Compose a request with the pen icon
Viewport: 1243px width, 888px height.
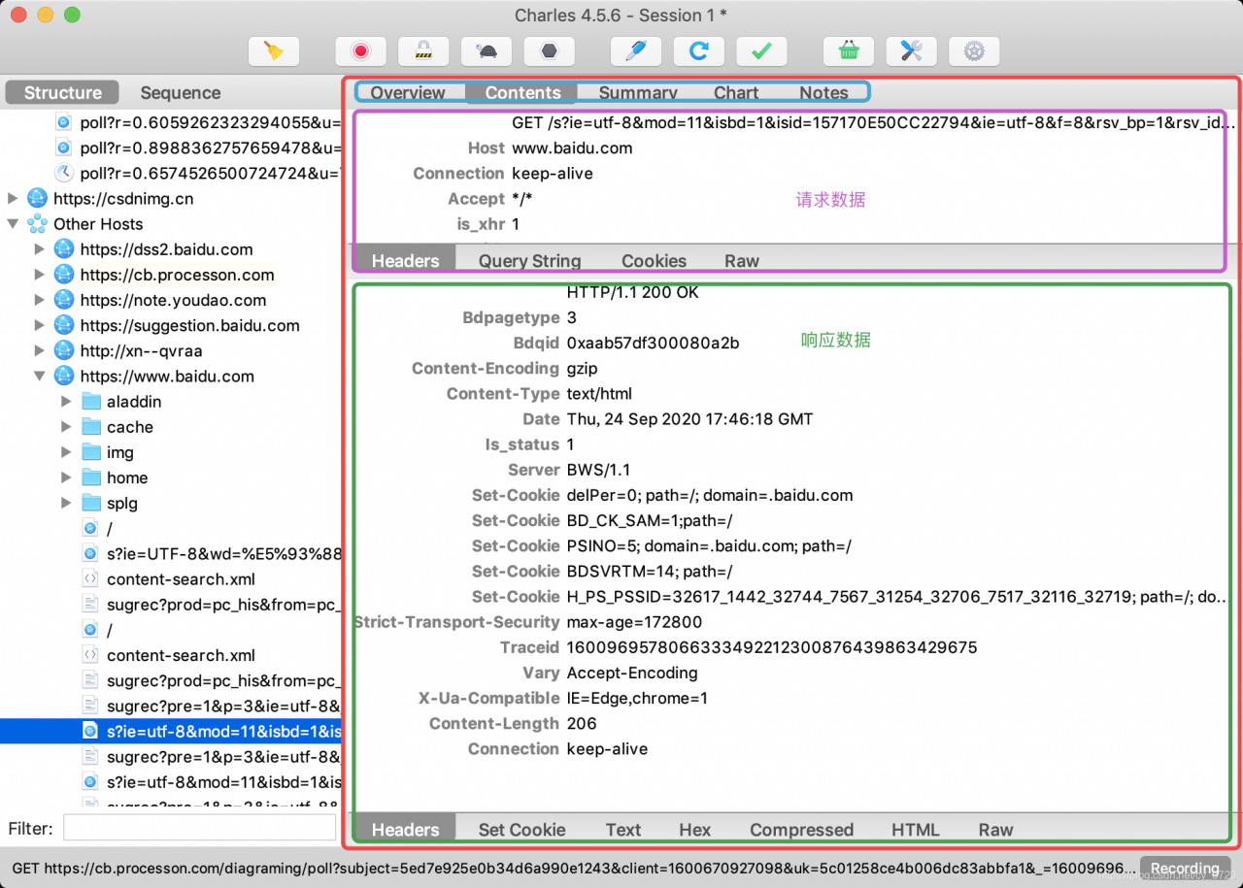[x=636, y=51]
